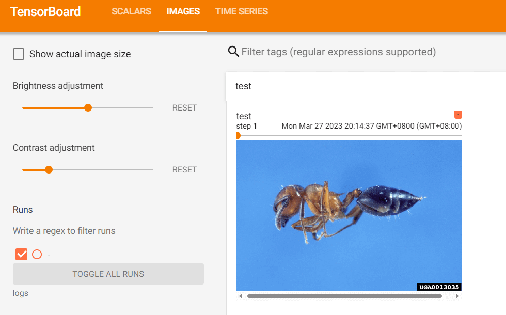Click the step slider handle above the image

238,136
